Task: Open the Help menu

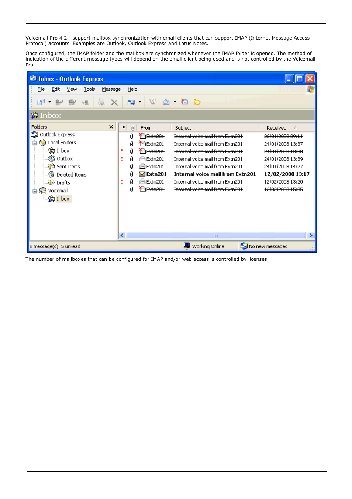Action: point(132,89)
